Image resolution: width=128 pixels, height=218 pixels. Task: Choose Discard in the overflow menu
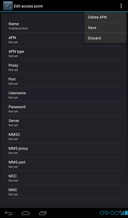tap(105, 38)
